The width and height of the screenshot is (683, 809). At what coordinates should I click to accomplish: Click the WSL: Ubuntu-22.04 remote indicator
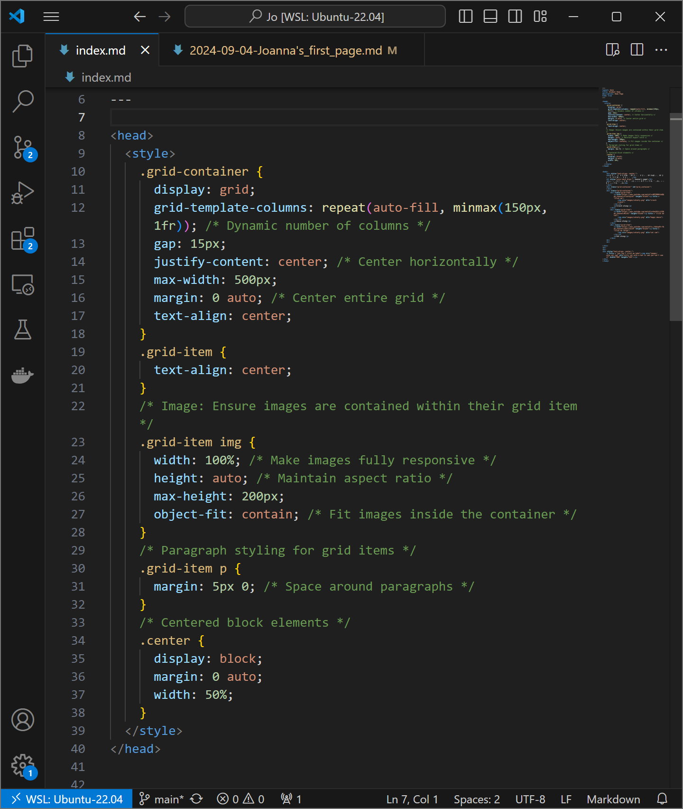click(67, 799)
